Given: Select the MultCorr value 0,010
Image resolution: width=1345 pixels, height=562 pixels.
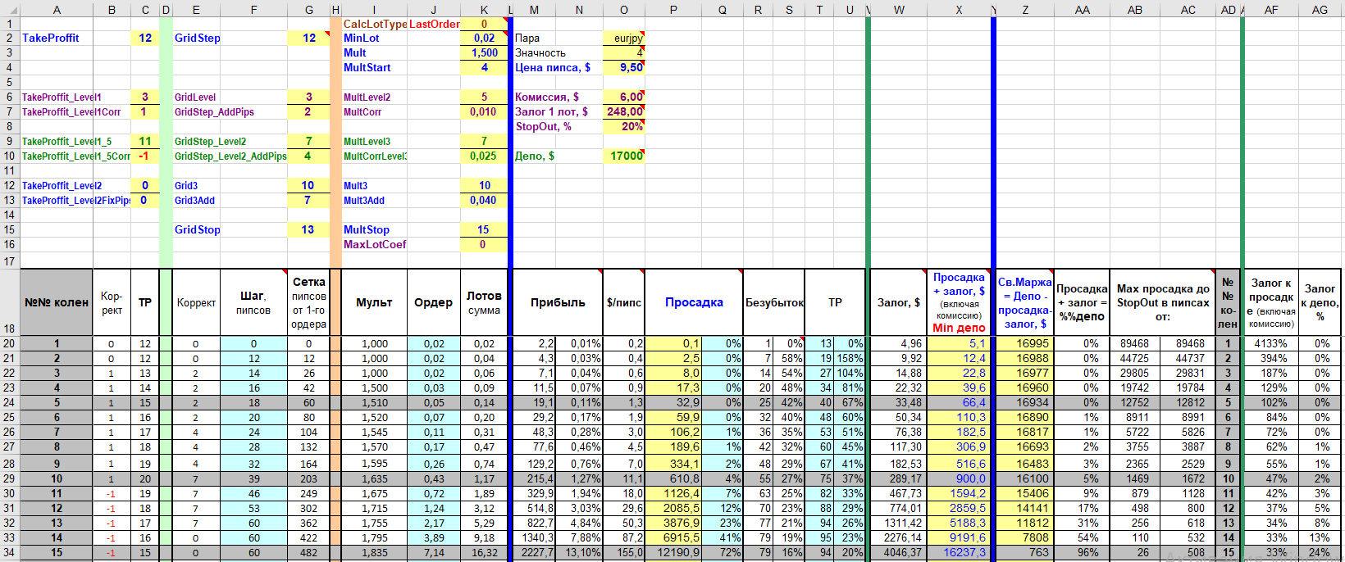Looking at the screenshot, I should (x=484, y=111).
